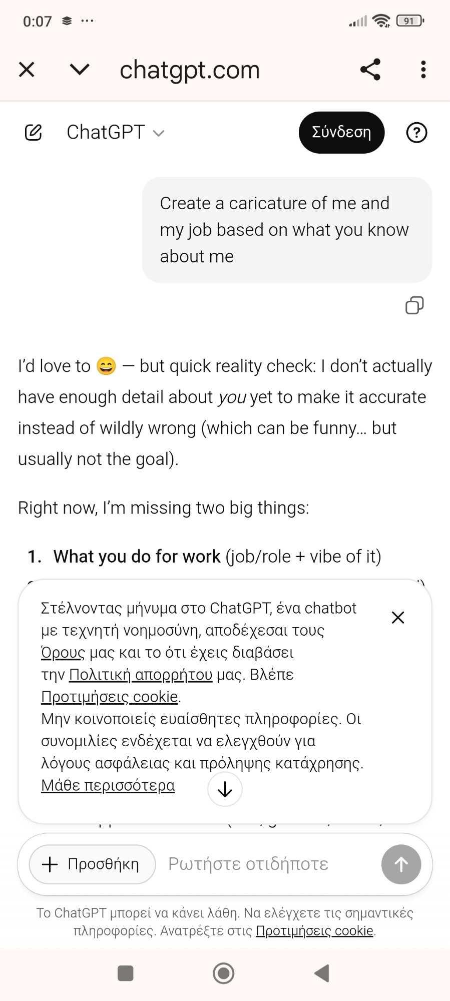
Task: Tap the Προσθήκη attach button
Action: pos(93,864)
